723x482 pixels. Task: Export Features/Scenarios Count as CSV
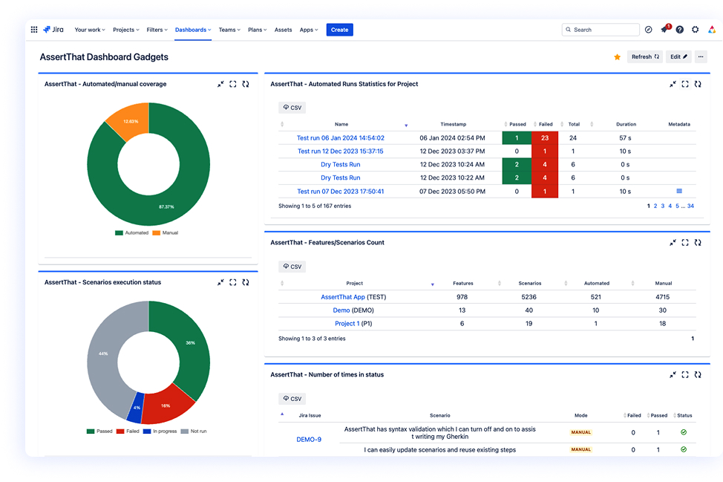[292, 266]
